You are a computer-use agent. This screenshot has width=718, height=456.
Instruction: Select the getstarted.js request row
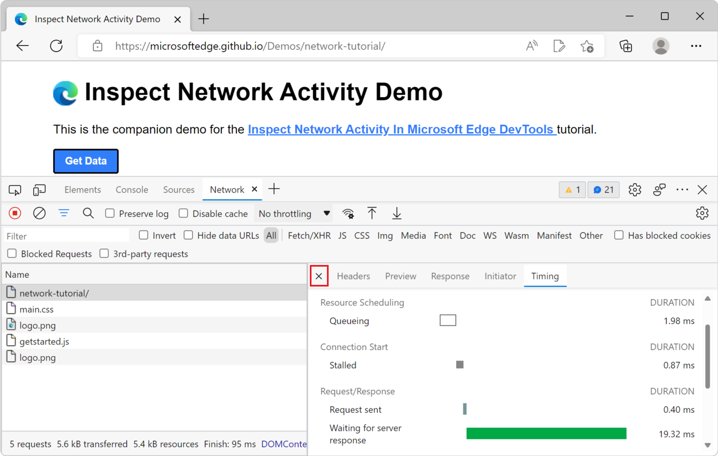coord(154,341)
